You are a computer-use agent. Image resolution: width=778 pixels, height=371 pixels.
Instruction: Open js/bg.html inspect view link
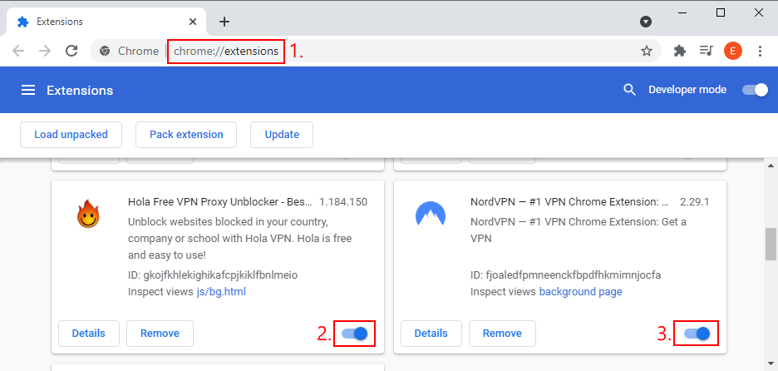(x=221, y=291)
